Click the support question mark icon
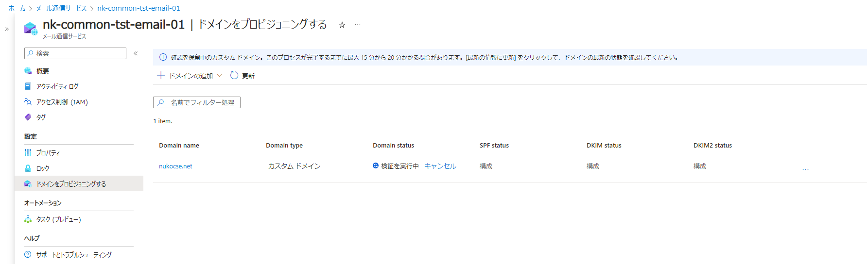The width and height of the screenshot is (867, 264). [x=28, y=254]
